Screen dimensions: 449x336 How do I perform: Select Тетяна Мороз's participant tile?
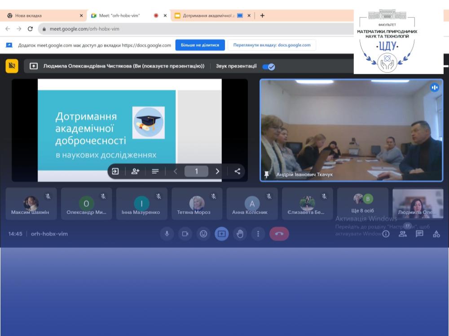pyautogui.click(x=197, y=204)
